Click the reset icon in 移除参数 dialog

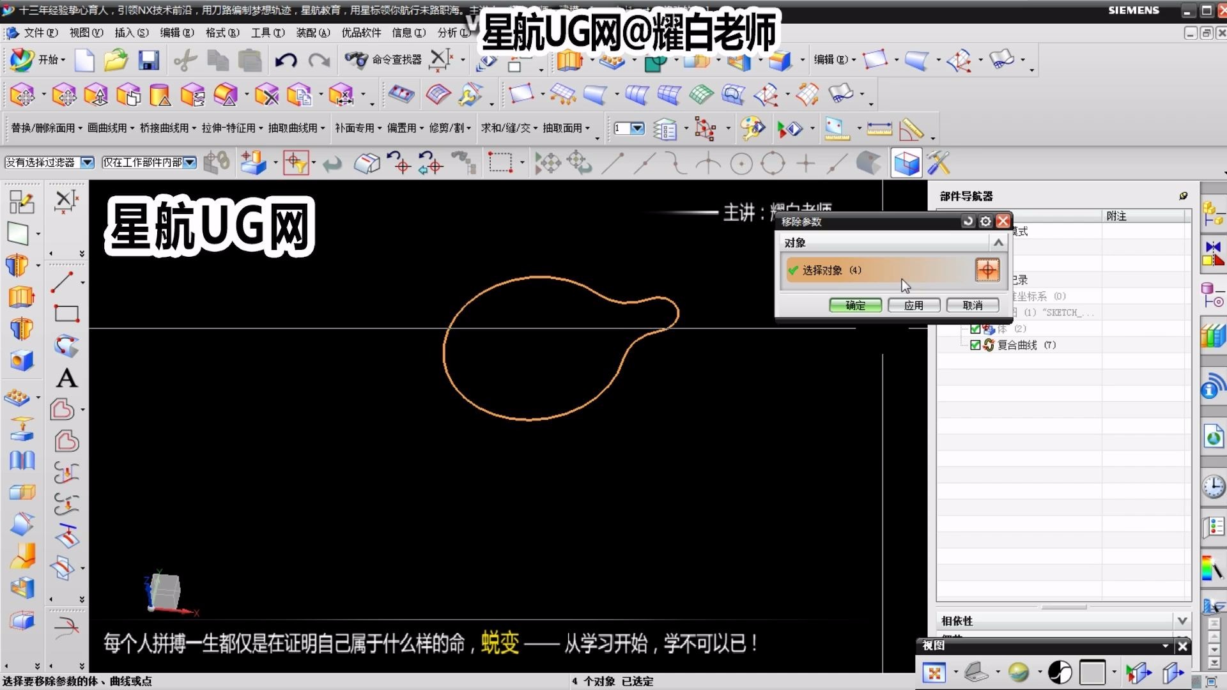968,221
